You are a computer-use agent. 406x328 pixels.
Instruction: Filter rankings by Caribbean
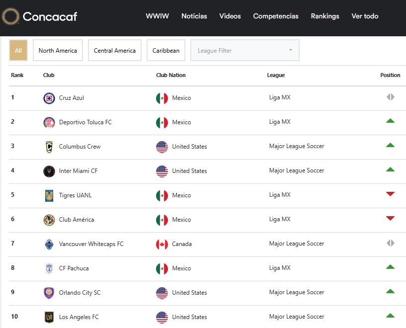[166, 50]
